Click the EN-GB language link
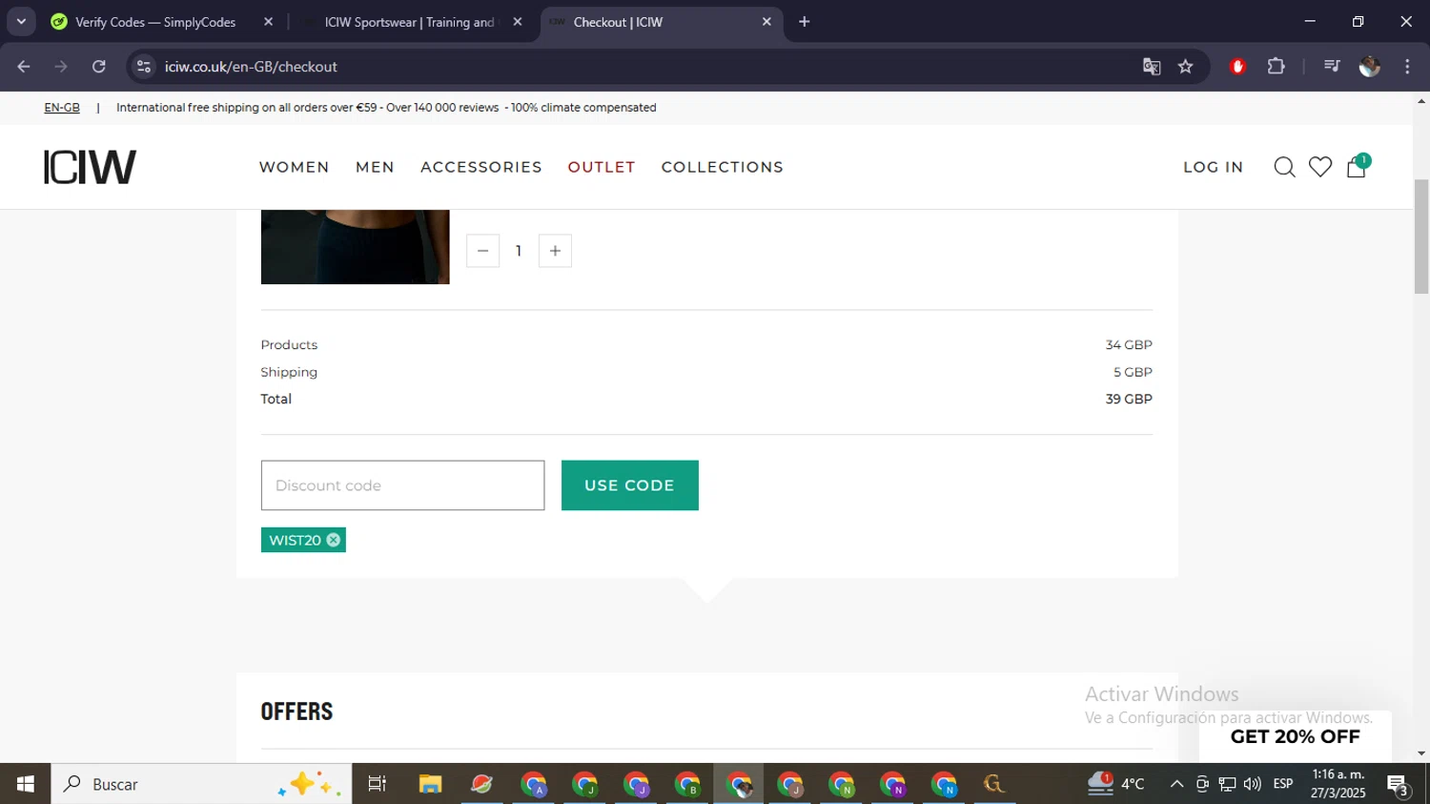 click(x=62, y=108)
